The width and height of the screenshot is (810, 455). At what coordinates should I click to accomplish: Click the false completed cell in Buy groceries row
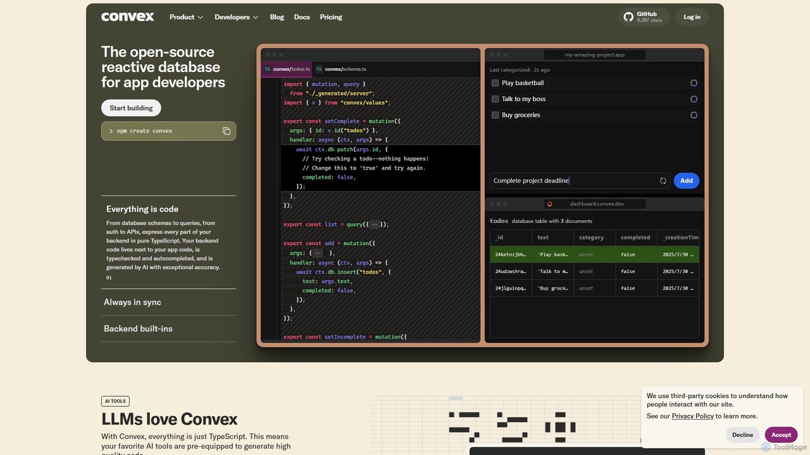(636, 288)
